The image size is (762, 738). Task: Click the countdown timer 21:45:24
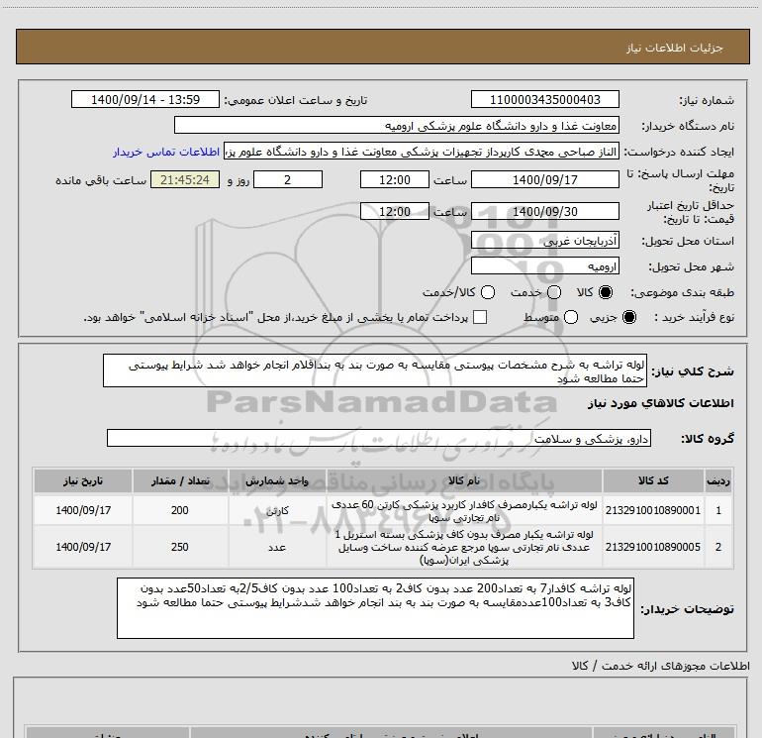[x=185, y=179]
